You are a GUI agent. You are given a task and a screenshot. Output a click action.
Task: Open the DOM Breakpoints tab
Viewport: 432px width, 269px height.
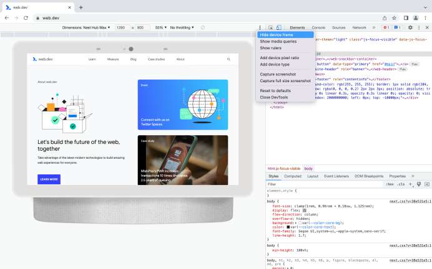[x=369, y=176]
